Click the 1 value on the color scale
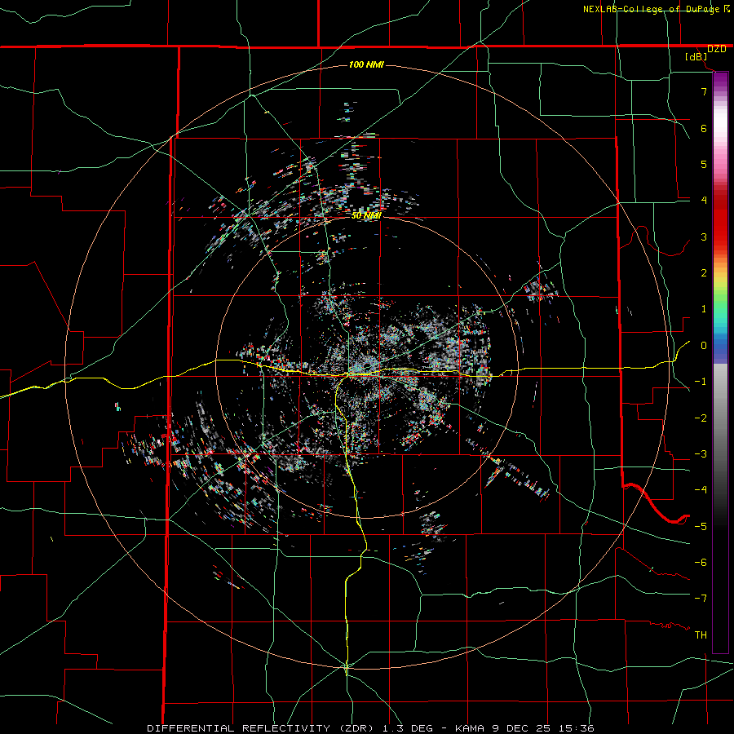 704,309
